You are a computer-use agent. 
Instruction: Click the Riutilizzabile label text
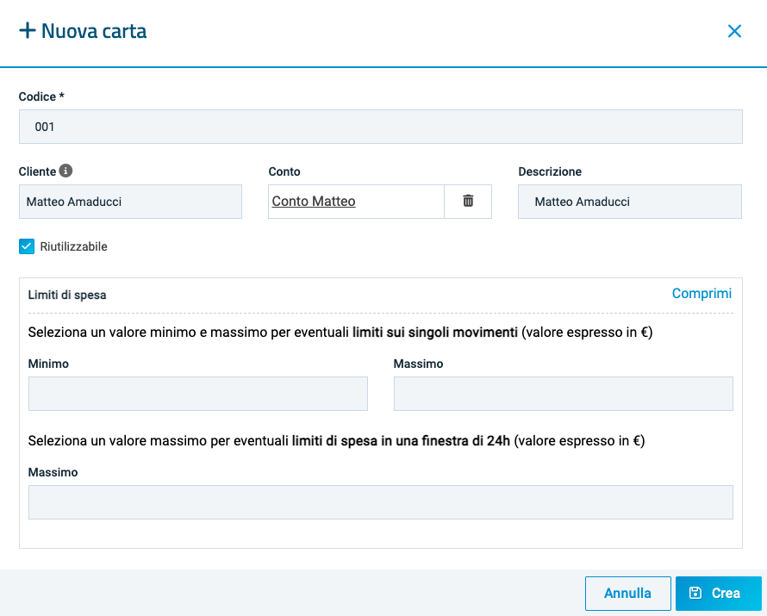(73, 246)
